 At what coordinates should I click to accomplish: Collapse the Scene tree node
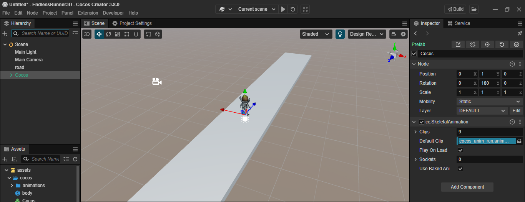coord(5,44)
